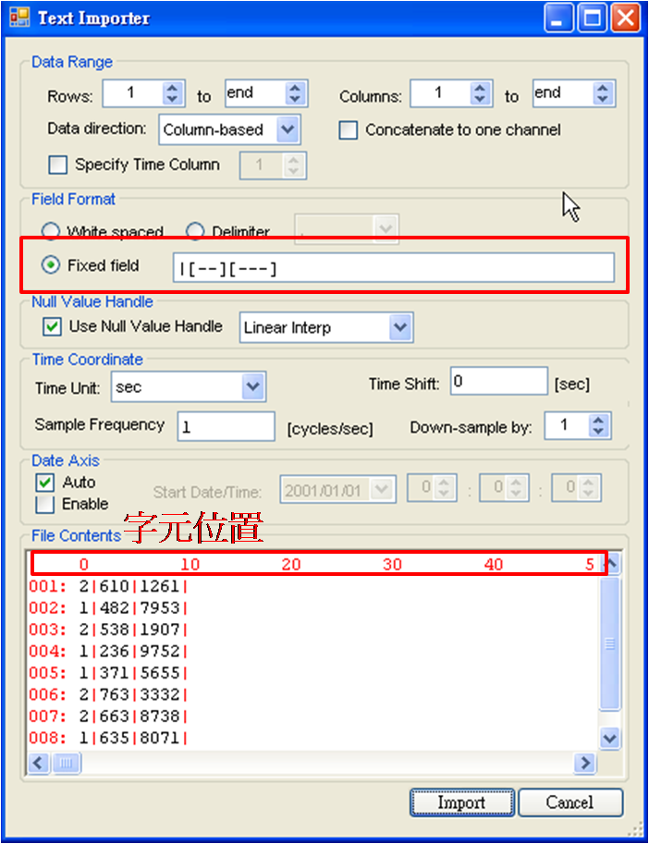Choose the Delimiter radio button
Screen dimensions: 649x844
[196, 231]
